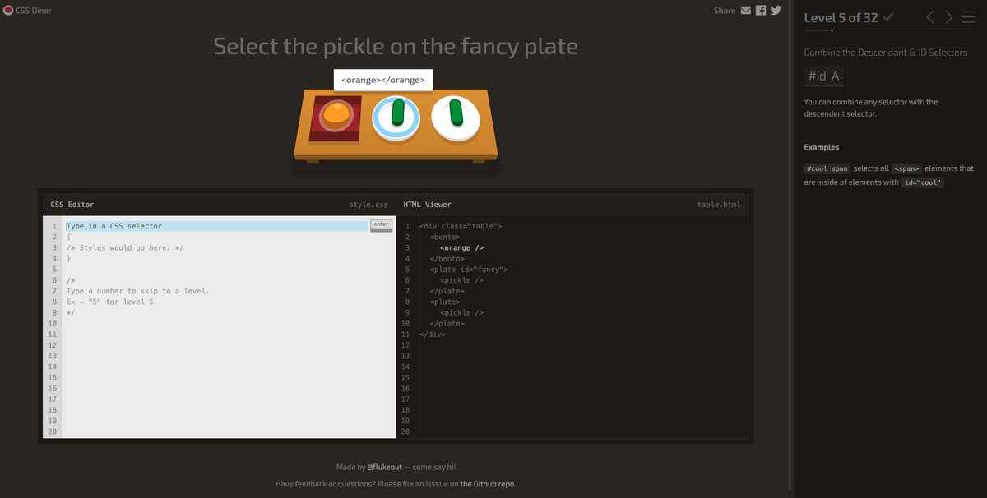Click 'Type a number to skip to a level.' text
Viewport: 987px width, 498px height.
point(138,291)
